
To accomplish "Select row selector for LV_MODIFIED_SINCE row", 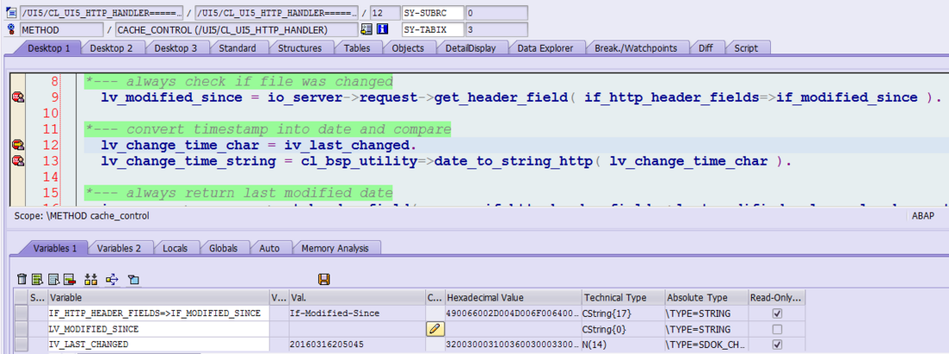I will click(x=22, y=329).
